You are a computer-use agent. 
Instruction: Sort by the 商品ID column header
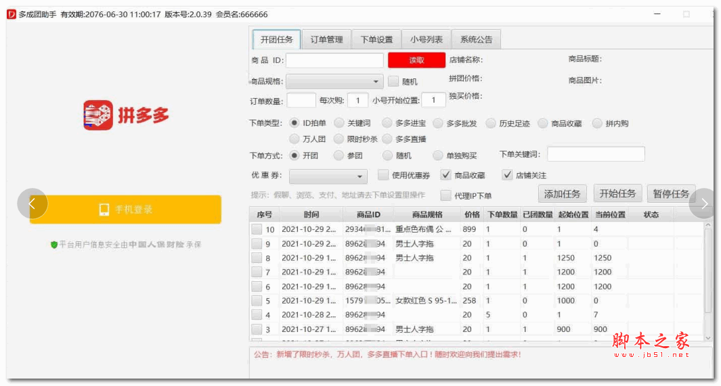pyautogui.click(x=368, y=214)
